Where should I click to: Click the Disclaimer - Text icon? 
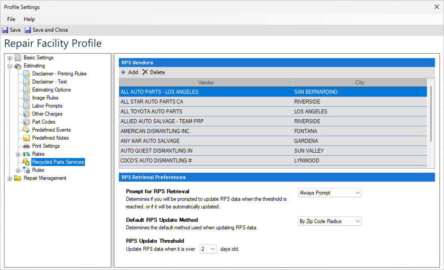(x=26, y=82)
